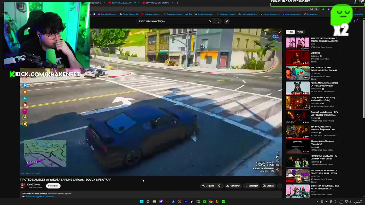Open the taskbar clock showing 00:44

coord(358,202)
